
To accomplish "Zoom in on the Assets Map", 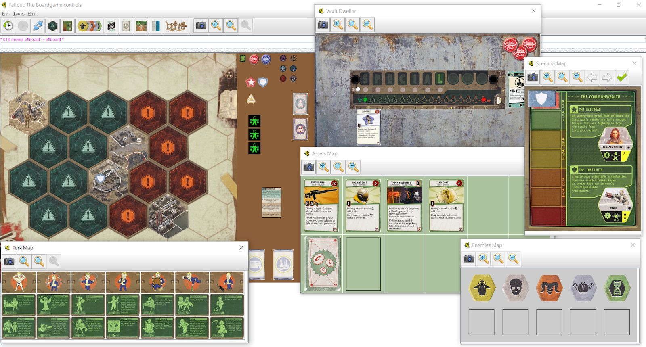I will pos(323,167).
